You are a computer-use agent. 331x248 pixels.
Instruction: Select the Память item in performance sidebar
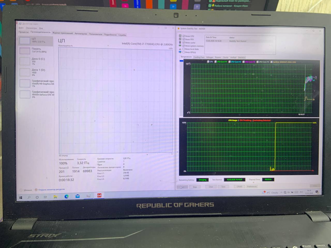(36, 50)
